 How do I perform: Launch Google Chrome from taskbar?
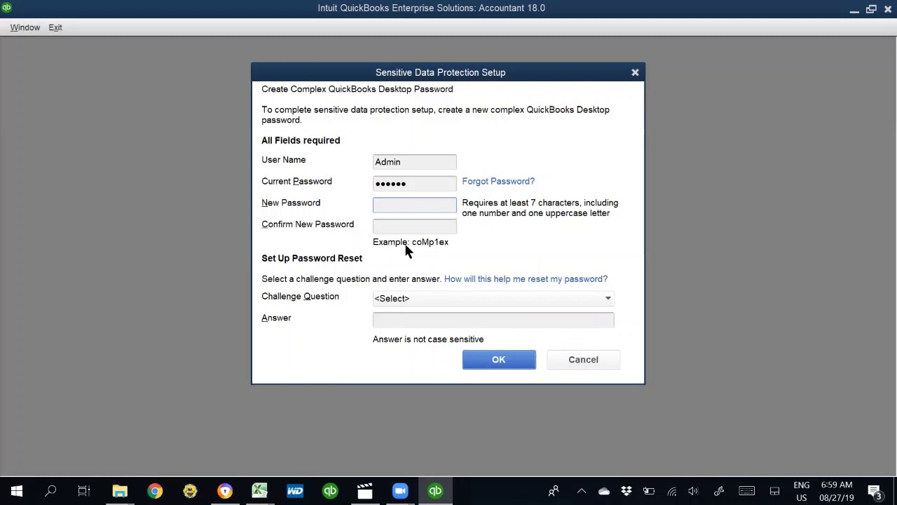(155, 491)
